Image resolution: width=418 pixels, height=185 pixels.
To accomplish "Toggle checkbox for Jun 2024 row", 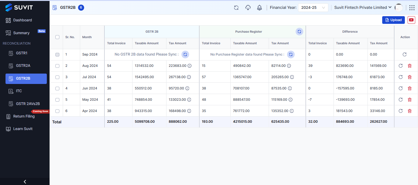I will click(x=57, y=89).
